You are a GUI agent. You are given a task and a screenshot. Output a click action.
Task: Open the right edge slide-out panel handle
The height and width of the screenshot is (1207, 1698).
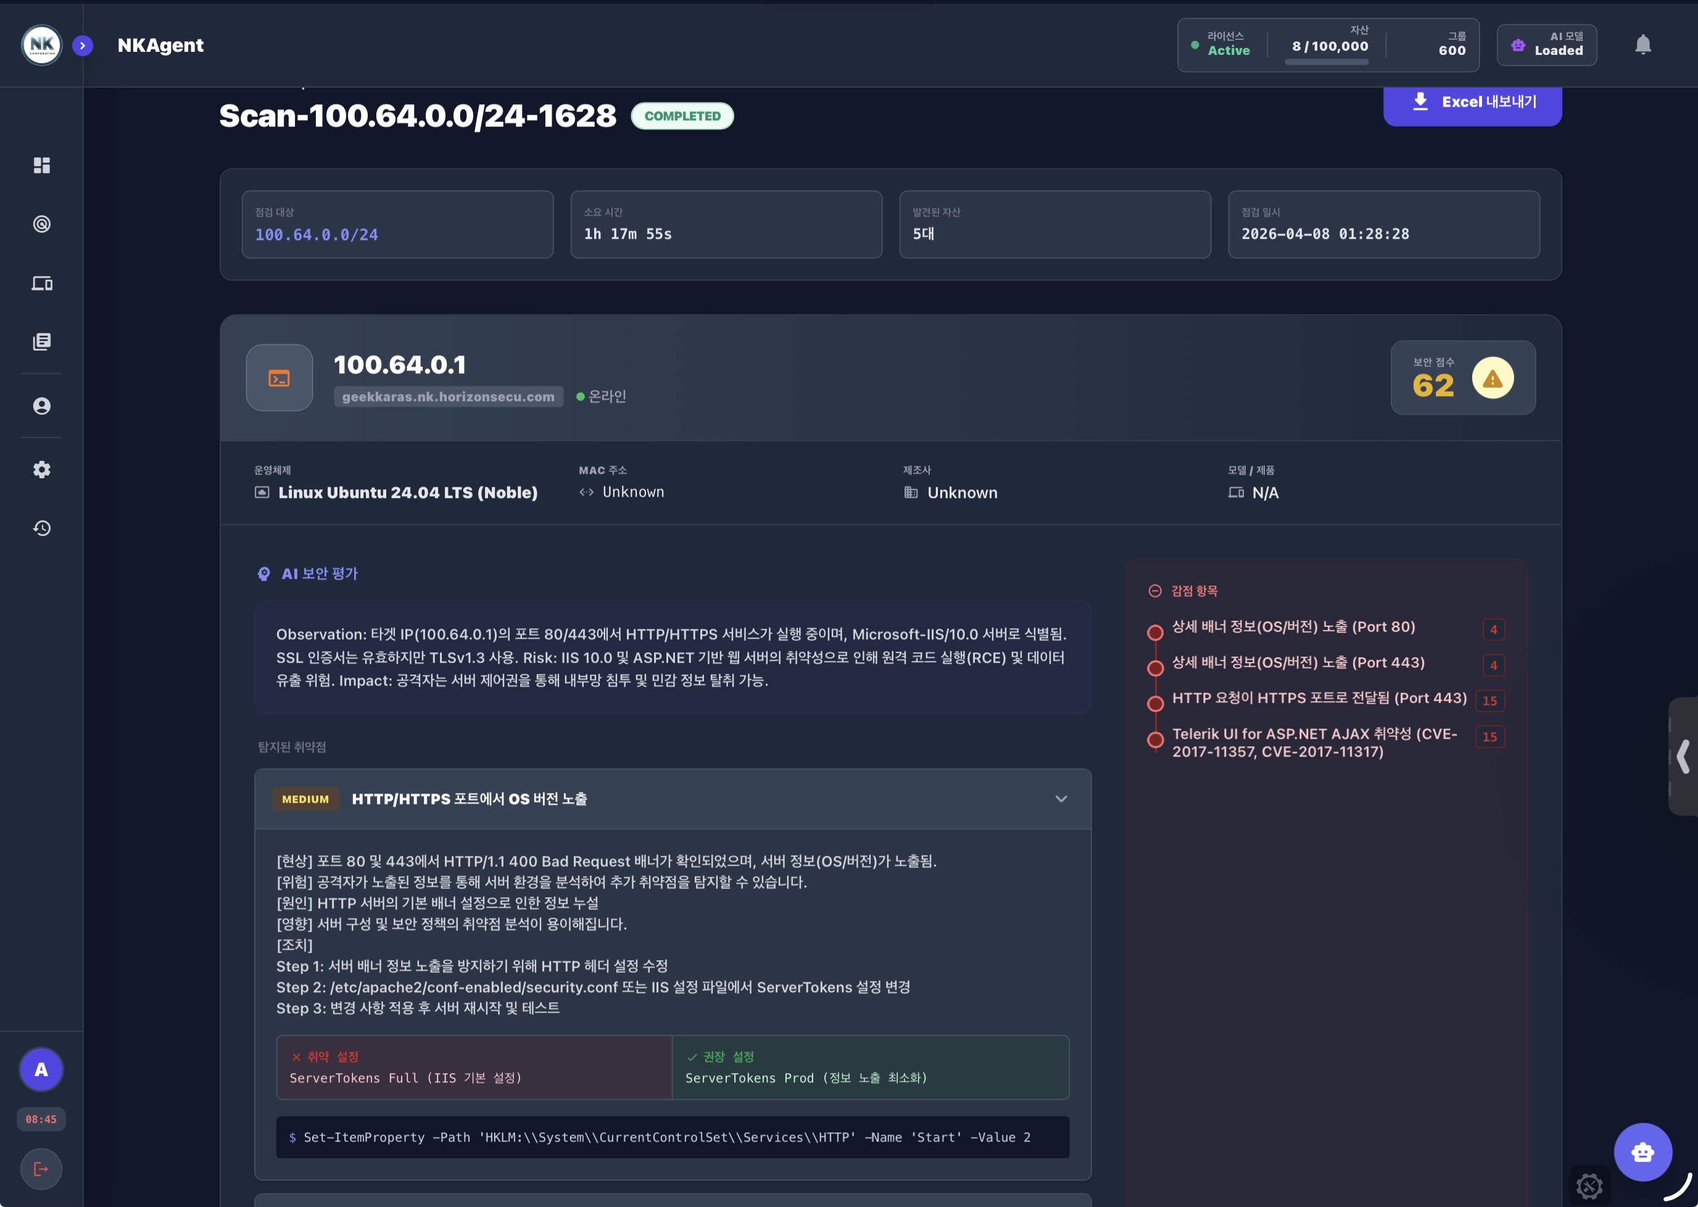point(1683,757)
